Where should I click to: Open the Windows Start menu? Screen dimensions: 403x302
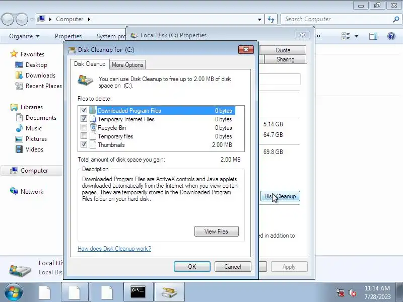[14, 292]
